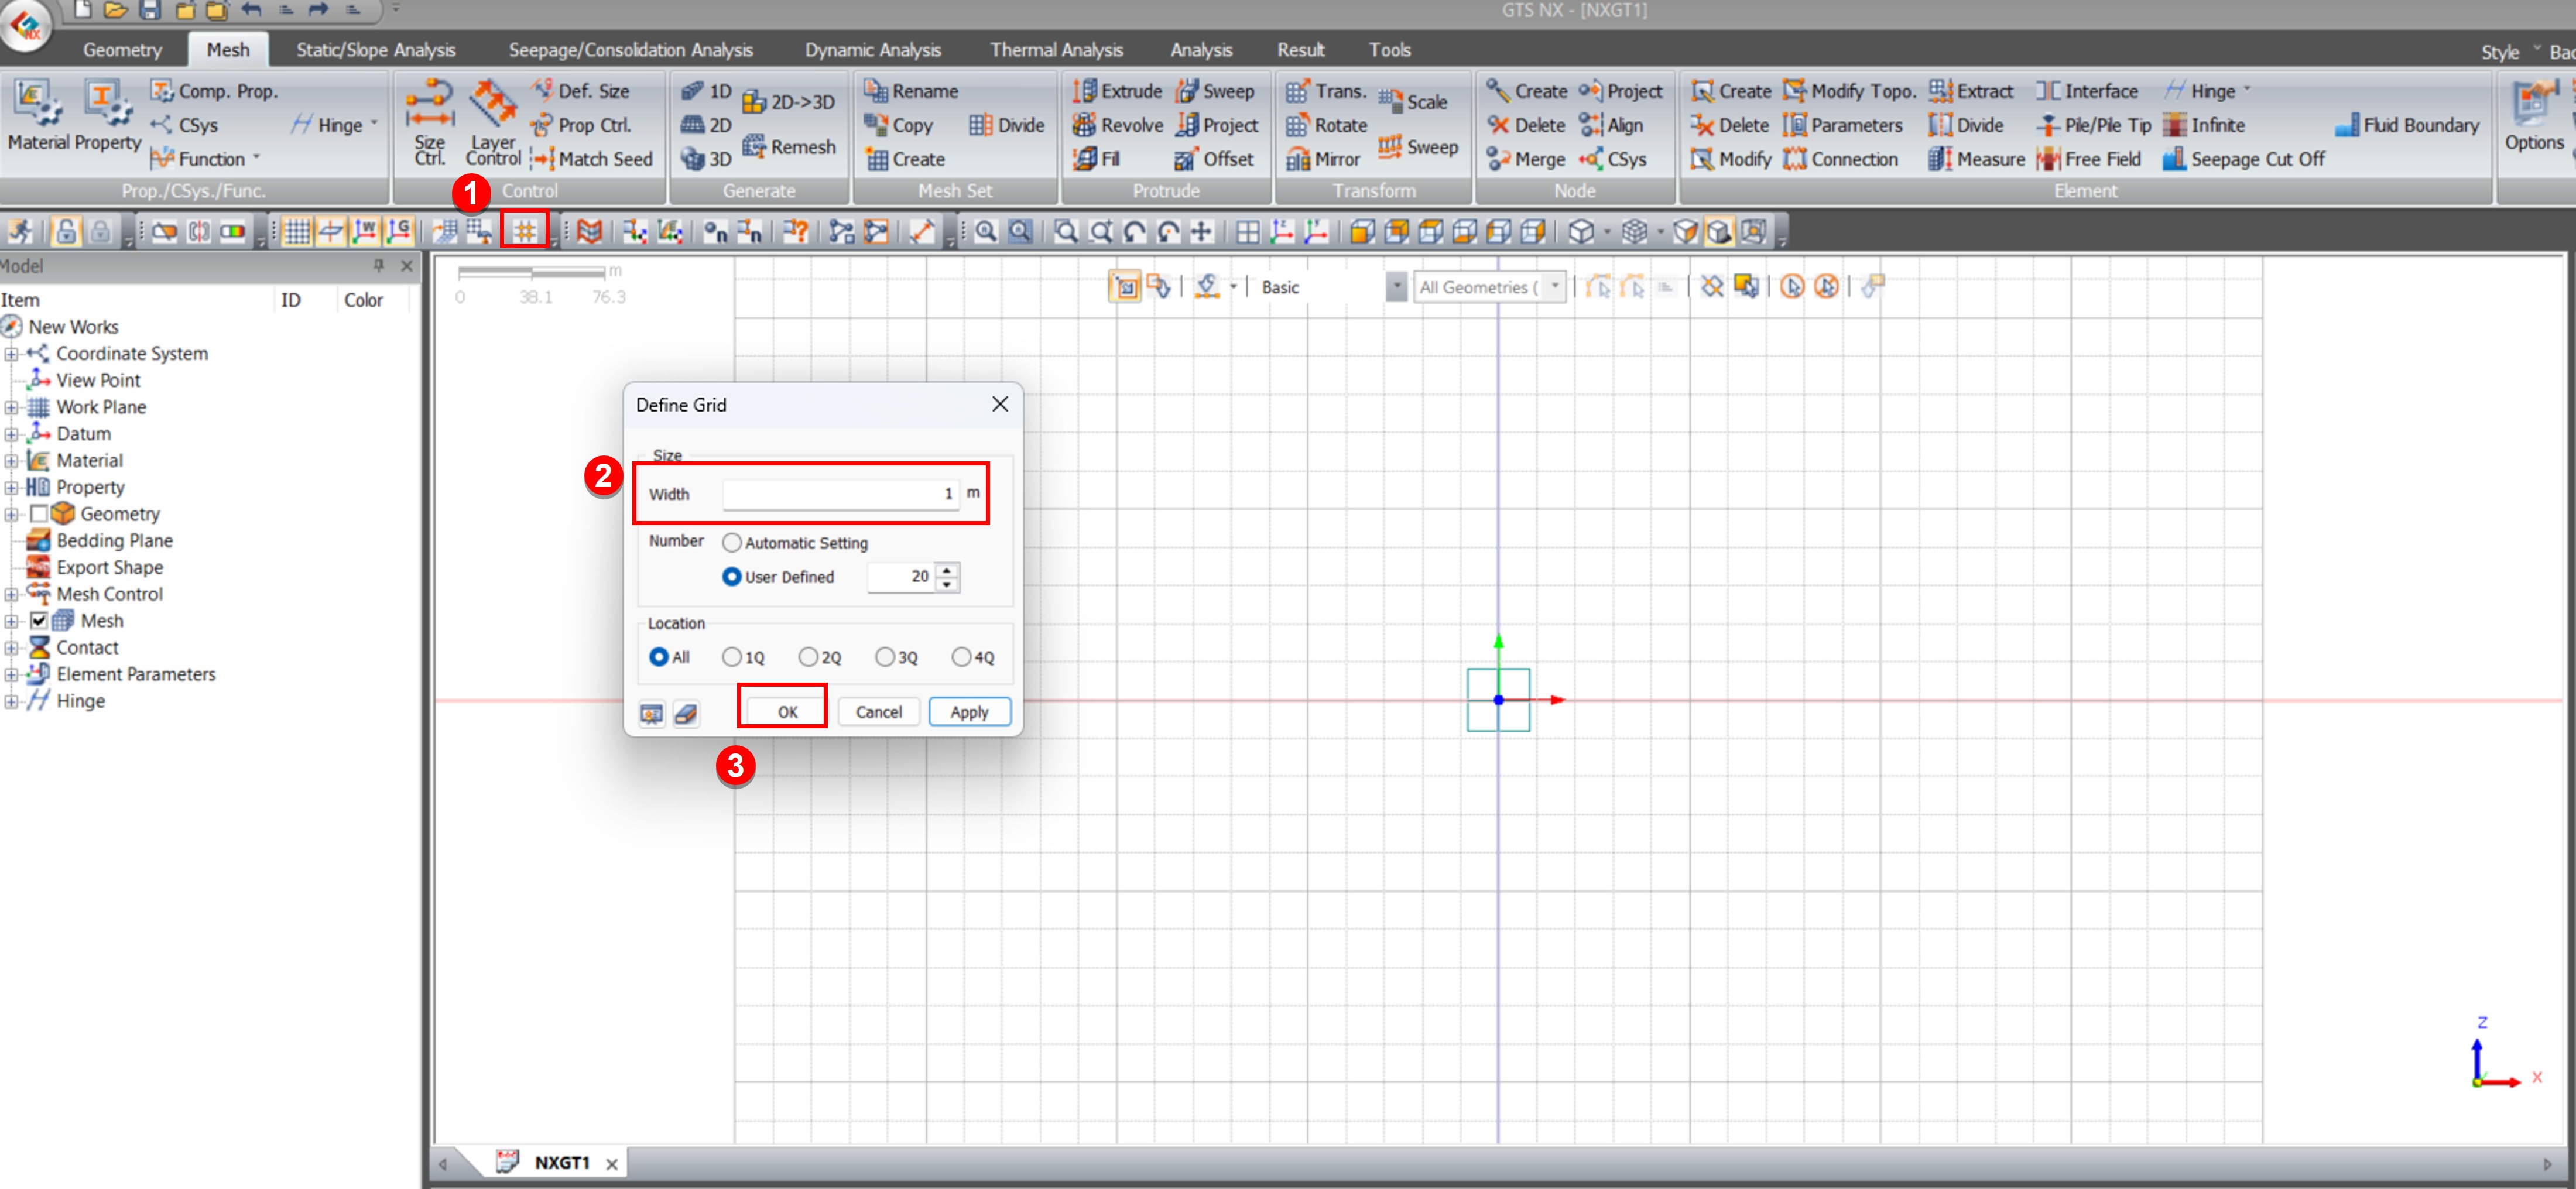Click OK in Define Grid dialog
The height and width of the screenshot is (1189, 2576).
pyautogui.click(x=787, y=712)
